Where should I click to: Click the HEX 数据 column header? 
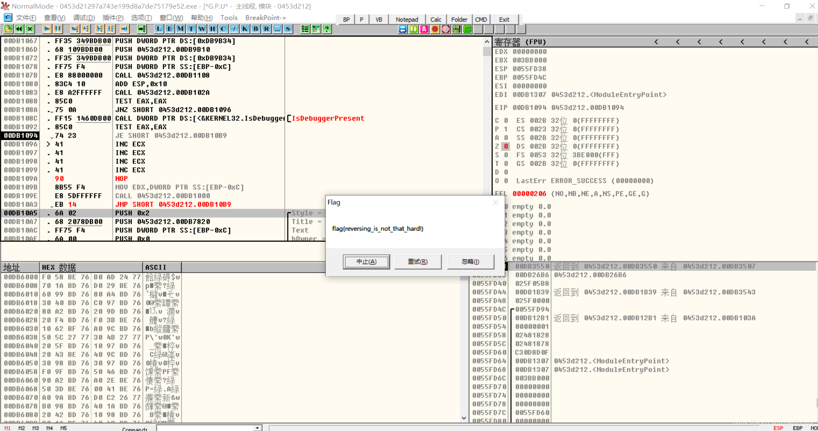91,267
